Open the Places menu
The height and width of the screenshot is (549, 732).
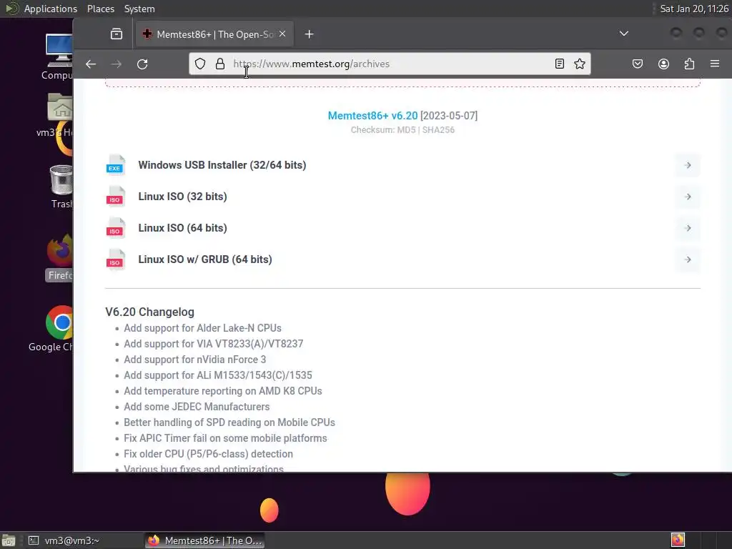101,9
